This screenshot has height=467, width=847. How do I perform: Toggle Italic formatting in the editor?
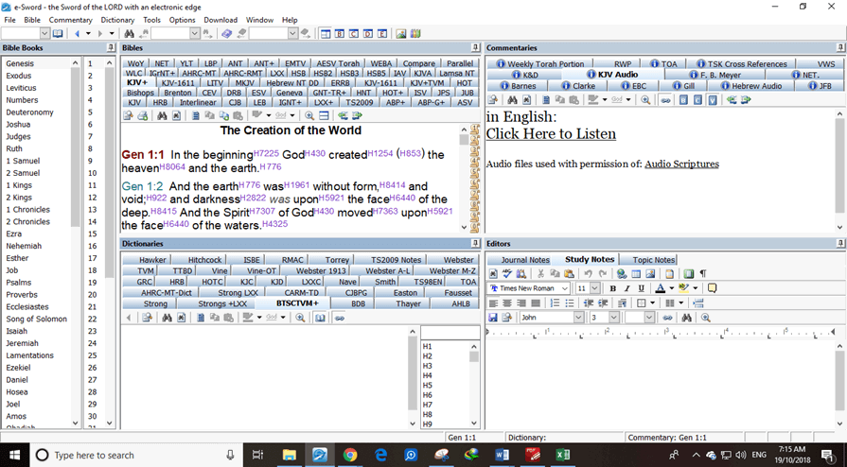[x=626, y=288]
